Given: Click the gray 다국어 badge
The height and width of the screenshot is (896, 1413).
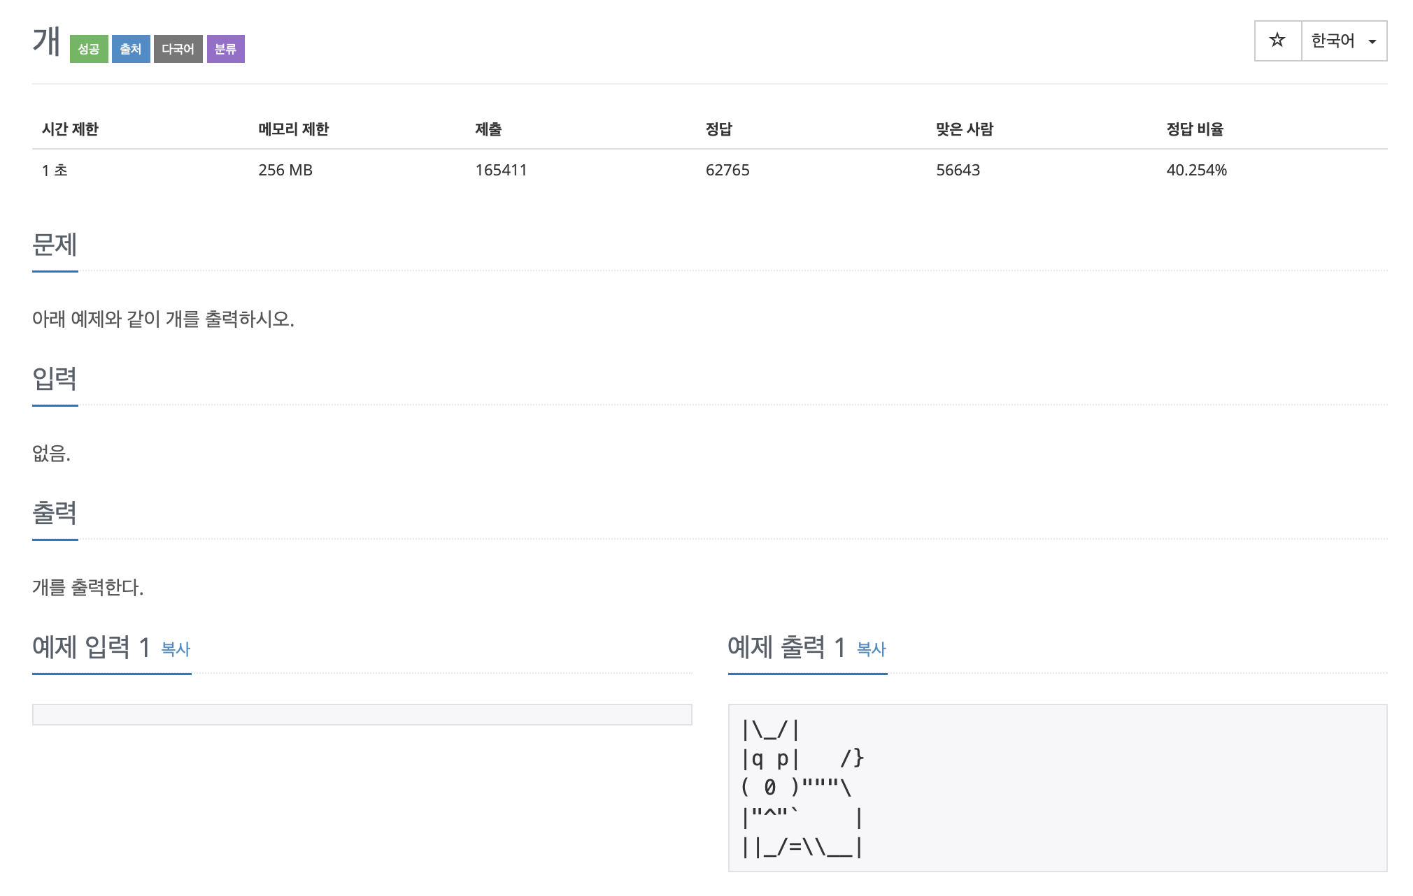Looking at the screenshot, I should pyautogui.click(x=178, y=49).
